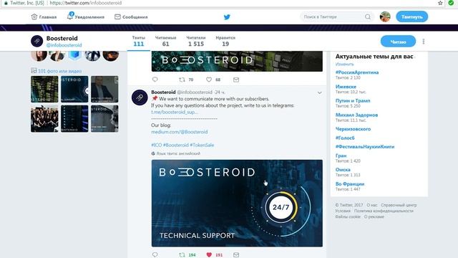The image size is (458, 258).
Task: Open Сообщения messages
Action: tap(131, 17)
